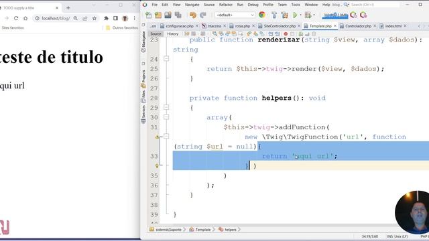Open the Projects side panel
The width and height of the screenshot is (429, 241).
coord(143,79)
